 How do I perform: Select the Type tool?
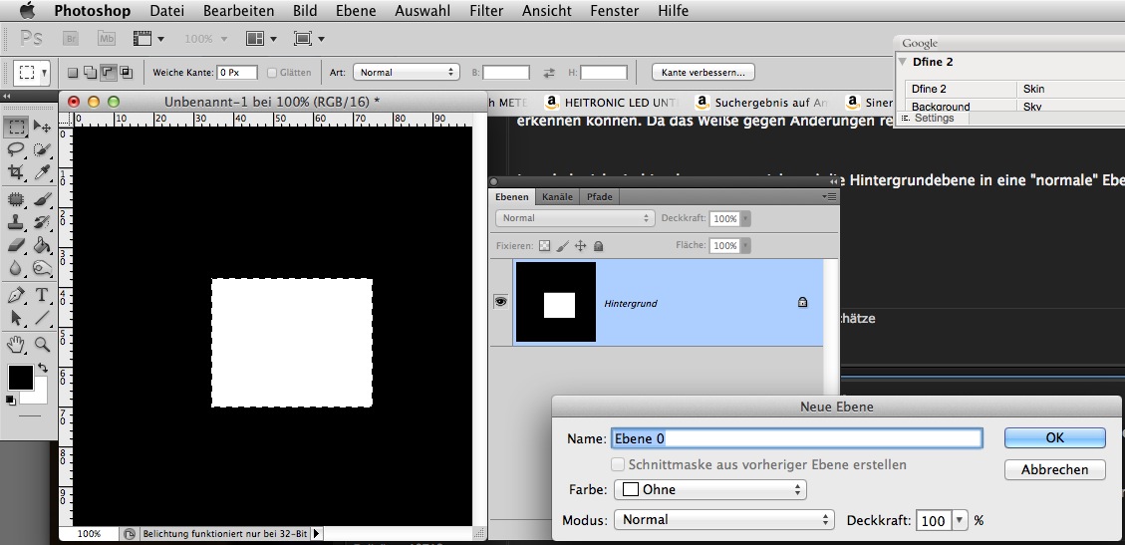coord(42,296)
